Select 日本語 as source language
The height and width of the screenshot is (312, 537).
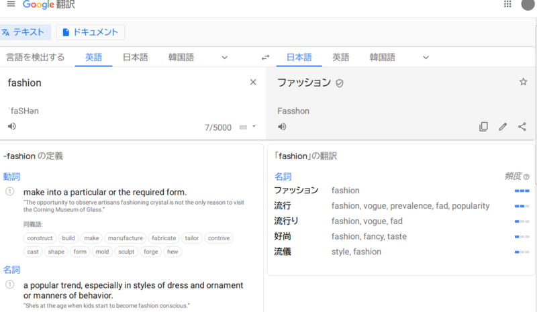click(136, 57)
